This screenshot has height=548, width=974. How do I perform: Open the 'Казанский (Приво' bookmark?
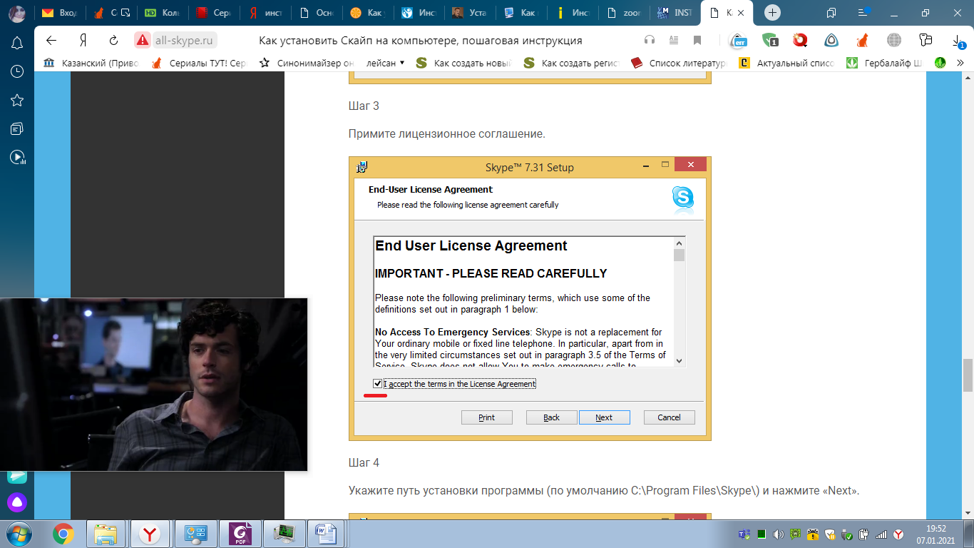91,63
